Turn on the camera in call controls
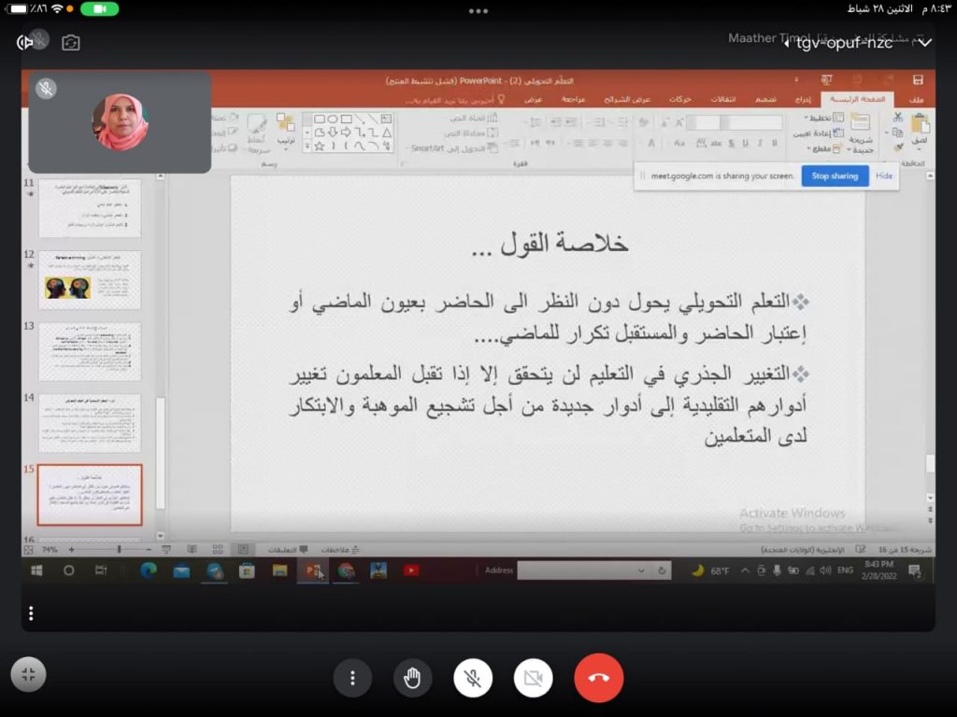 [533, 678]
